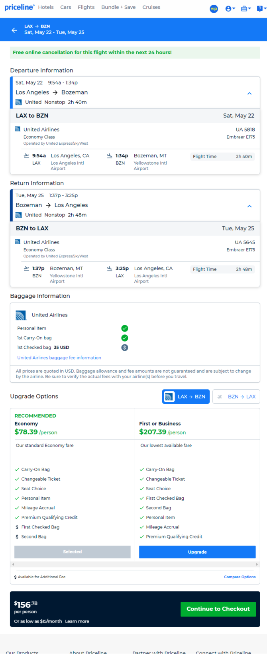Viewport: 267px width, 654px height.
Task: Click United Airlines logo in LAX to BZN section
Action: (18, 129)
